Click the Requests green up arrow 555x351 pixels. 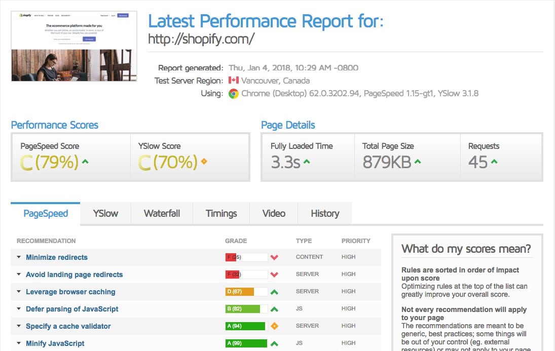tap(495, 162)
